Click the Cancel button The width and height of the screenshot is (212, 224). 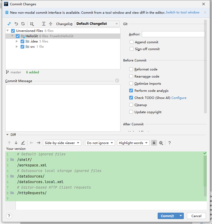coord(196,216)
